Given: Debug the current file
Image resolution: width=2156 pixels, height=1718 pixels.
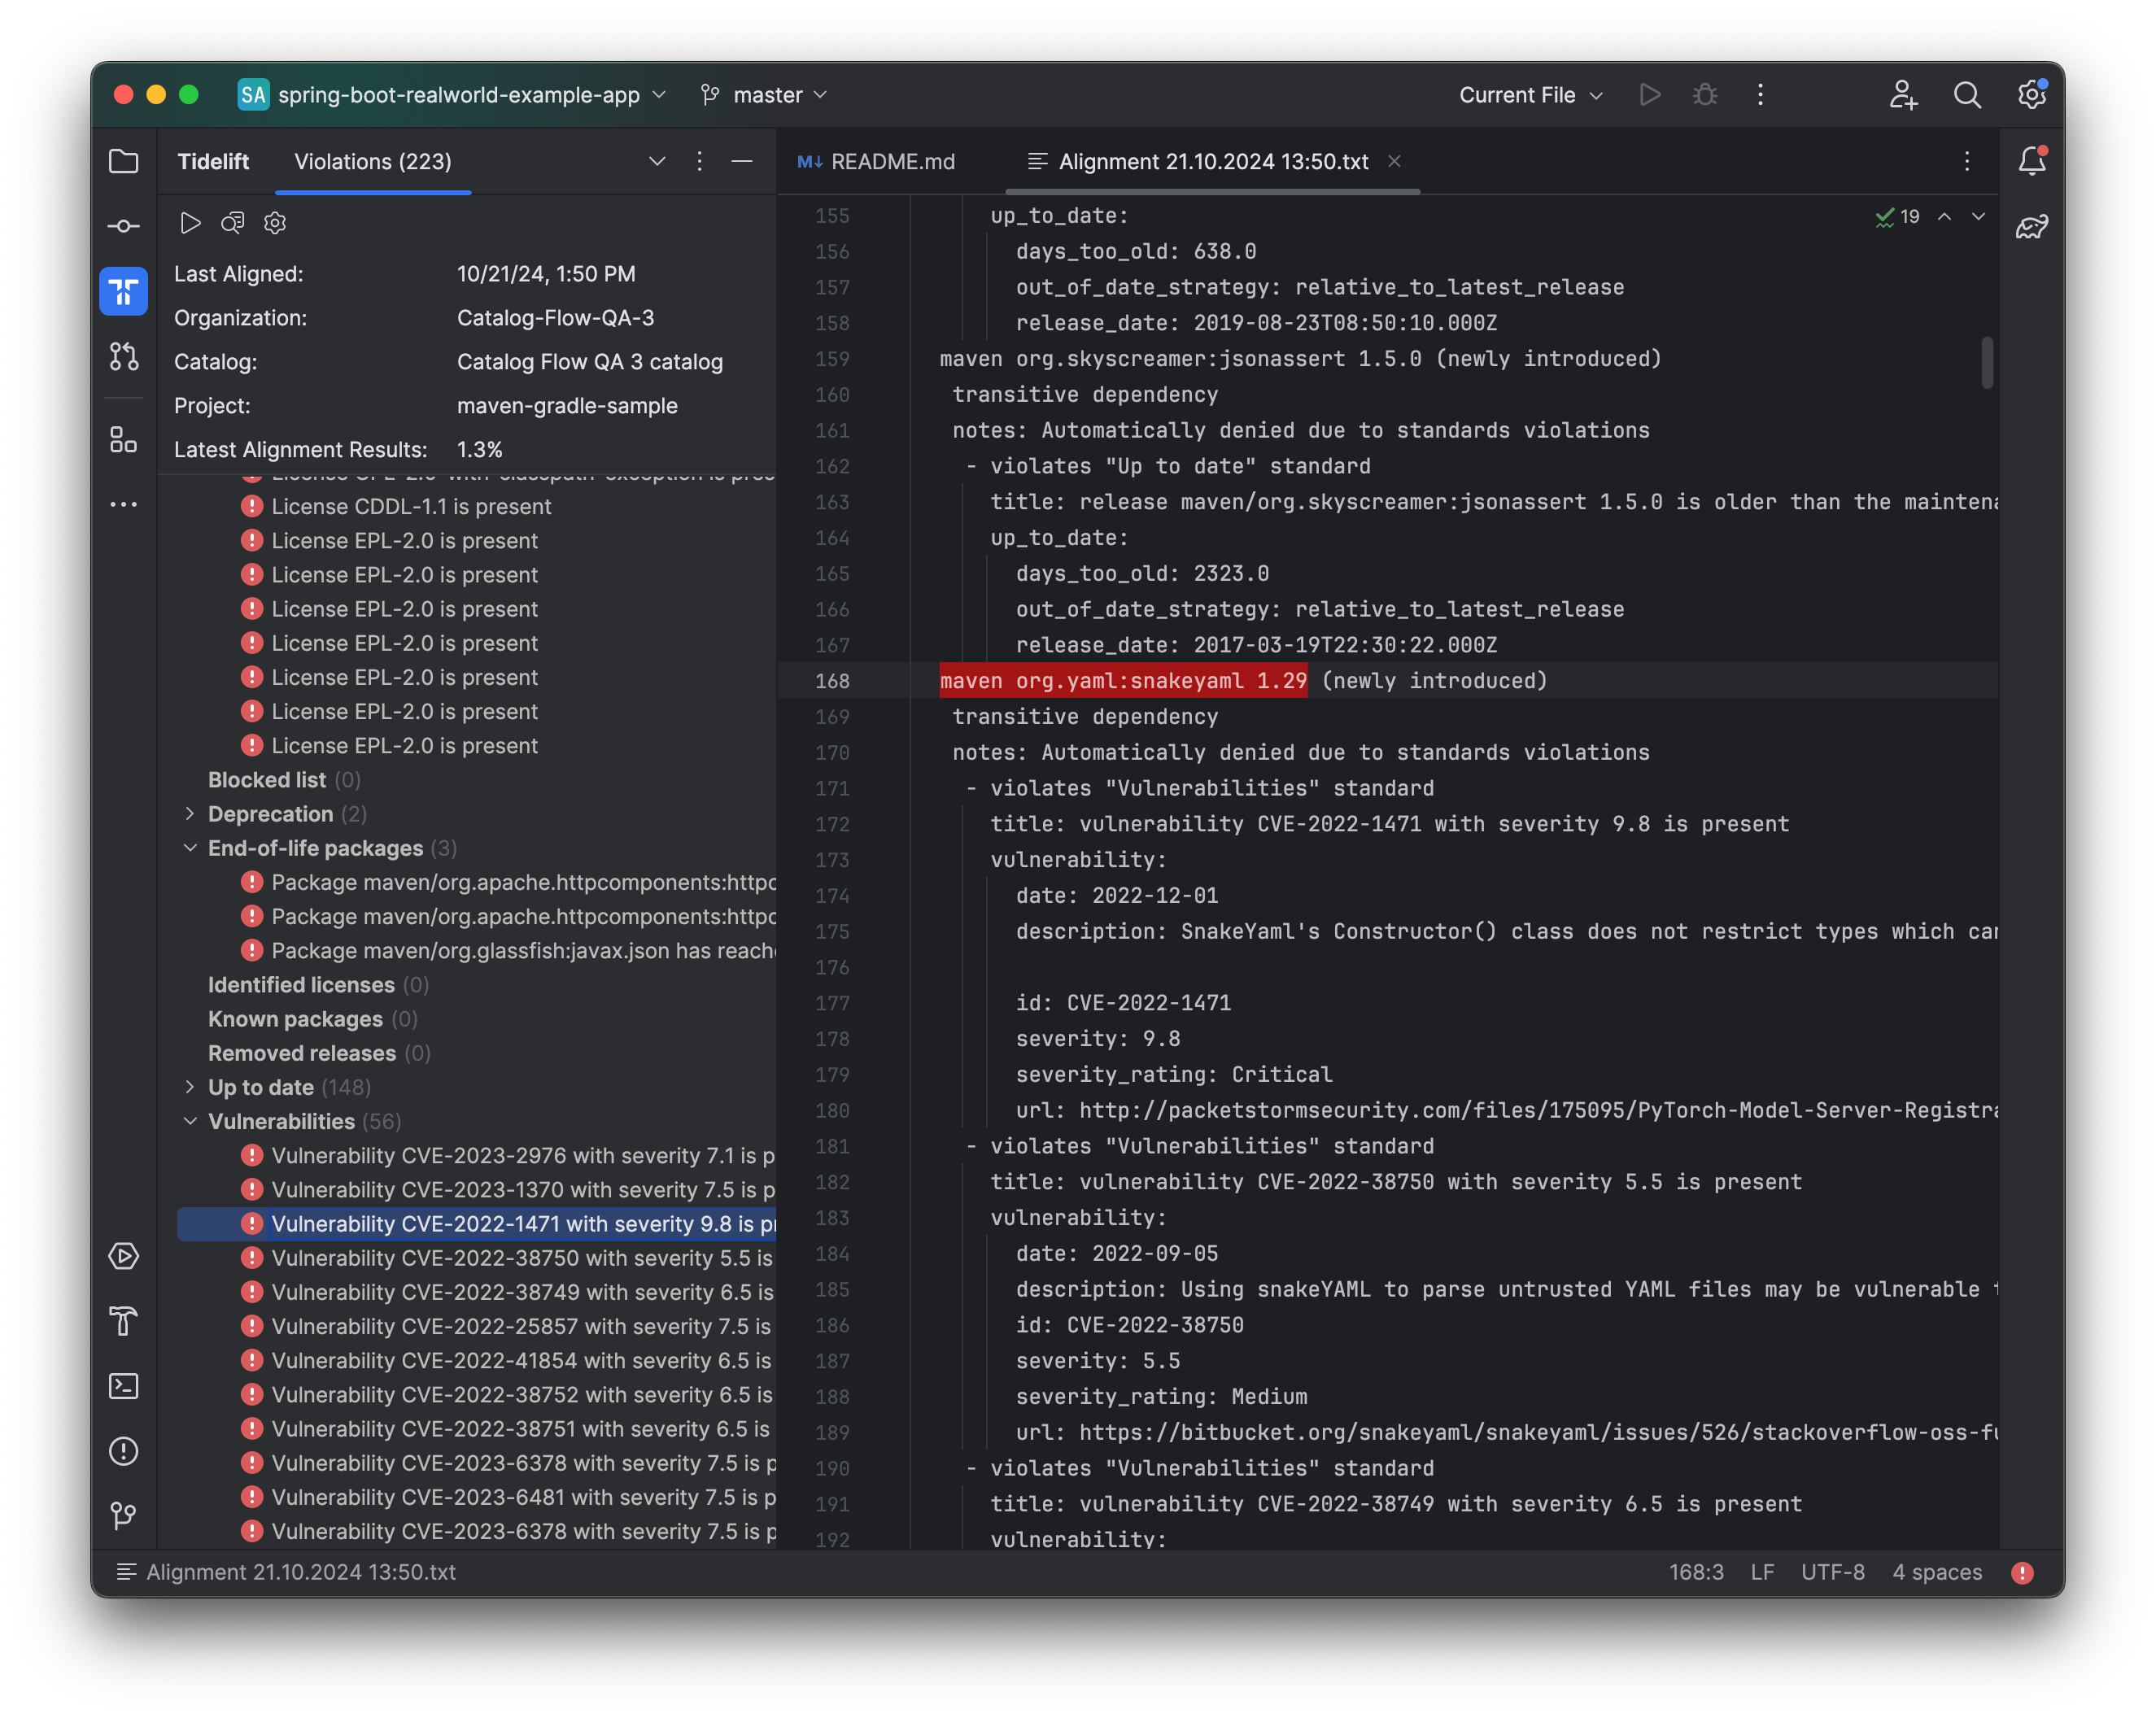Looking at the screenshot, I should 1705,95.
